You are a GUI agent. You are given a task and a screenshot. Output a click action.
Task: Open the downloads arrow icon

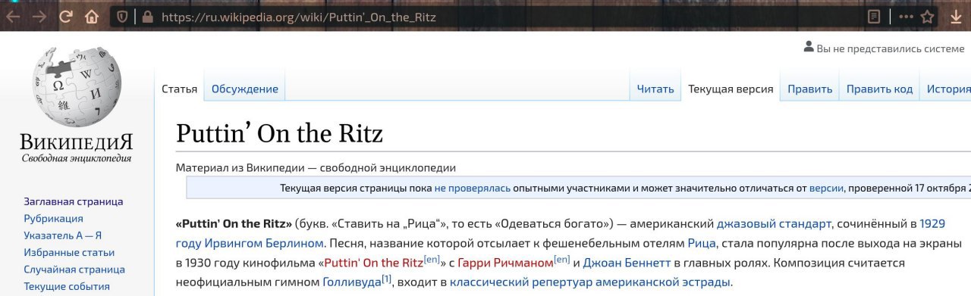pyautogui.click(x=956, y=16)
